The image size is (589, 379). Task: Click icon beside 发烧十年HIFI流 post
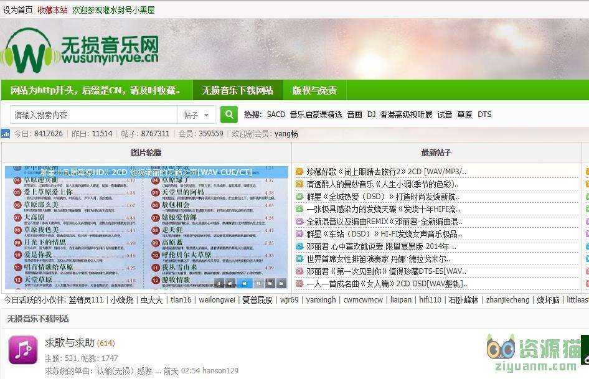pos(299,209)
